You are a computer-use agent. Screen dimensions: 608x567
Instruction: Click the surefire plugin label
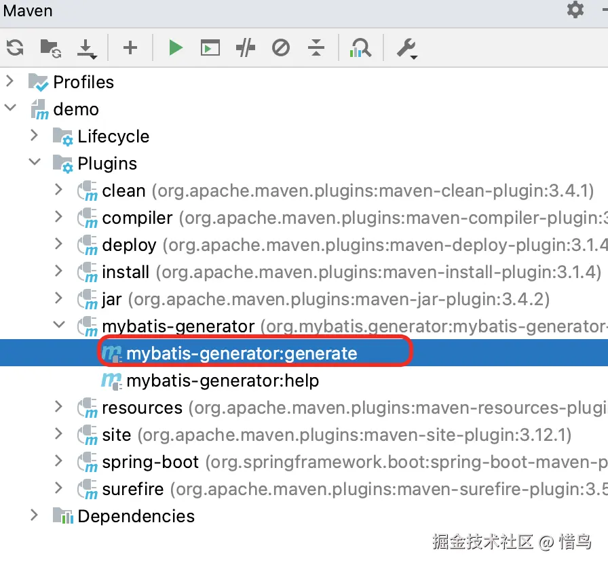tap(132, 489)
